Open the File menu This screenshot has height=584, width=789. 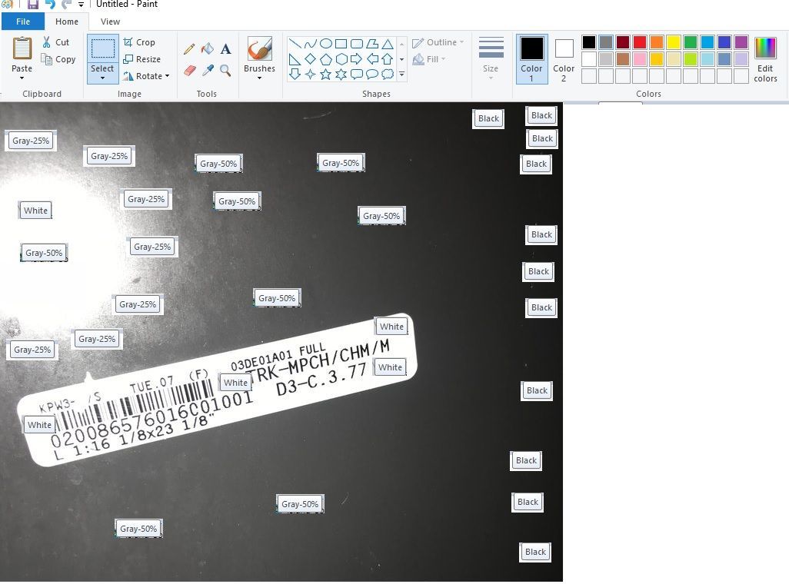click(23, 22)
